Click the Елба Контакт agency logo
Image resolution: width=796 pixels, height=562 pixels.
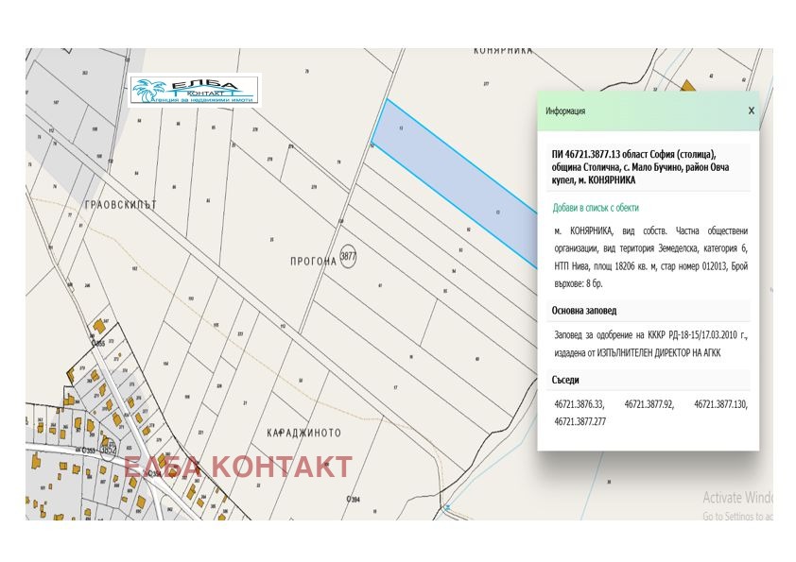195,90
